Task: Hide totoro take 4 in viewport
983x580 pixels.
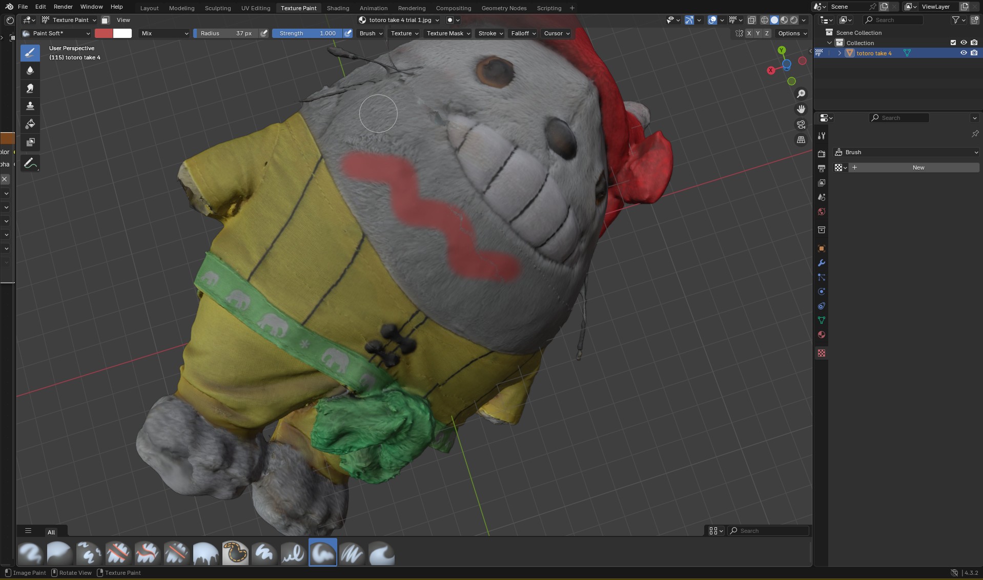Action: click(964, 53)
